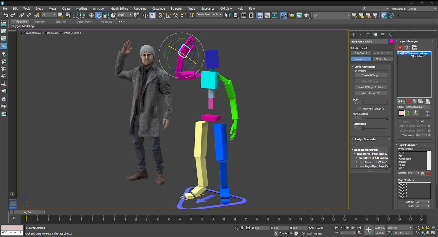Open the Local reference coordinate dropdown
Image resolution: width=438 pixels, height=237 pixels.
click(125, 15)
